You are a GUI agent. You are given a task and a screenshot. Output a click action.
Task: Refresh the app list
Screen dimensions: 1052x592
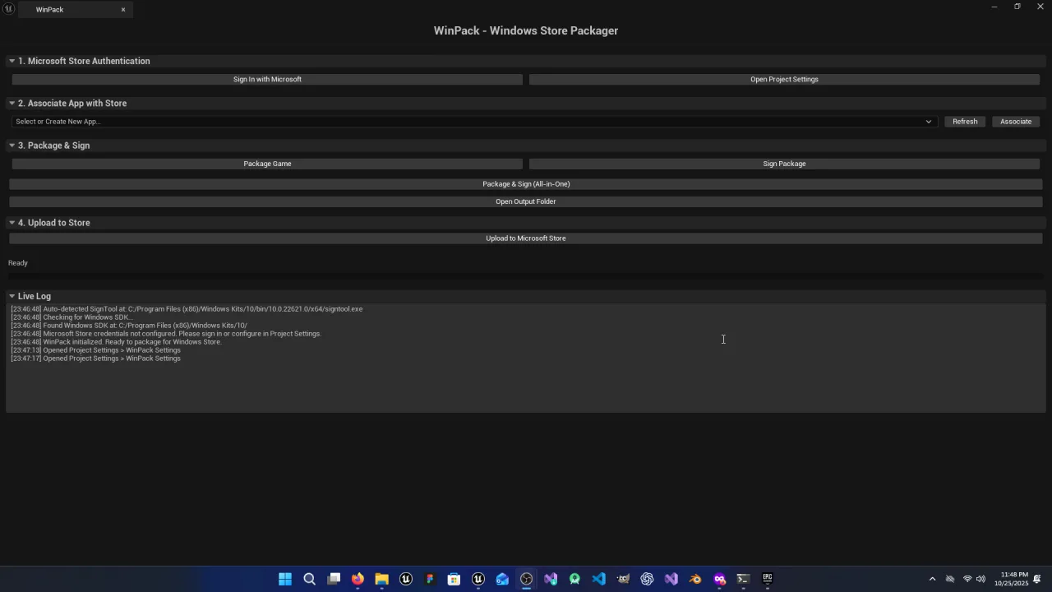(x=965, y=122)
